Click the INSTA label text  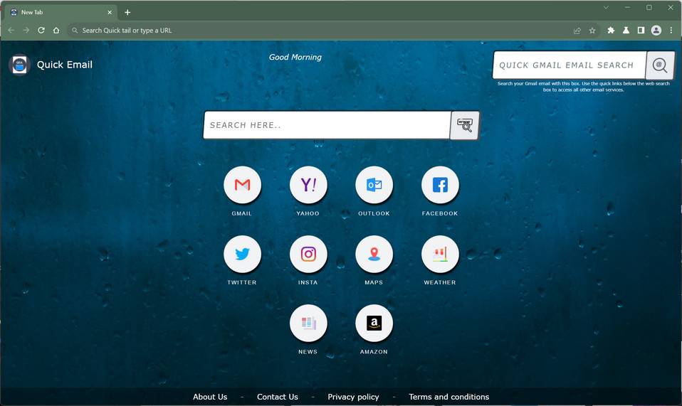coord(308,282)
